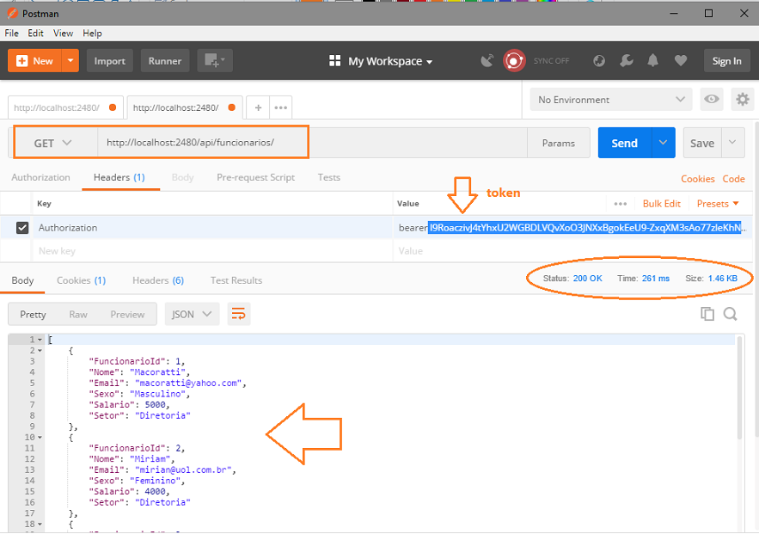Switch to the Test Results tab
Image resolution: width=759 pixels, height=534 pixels.
[236, 280]
